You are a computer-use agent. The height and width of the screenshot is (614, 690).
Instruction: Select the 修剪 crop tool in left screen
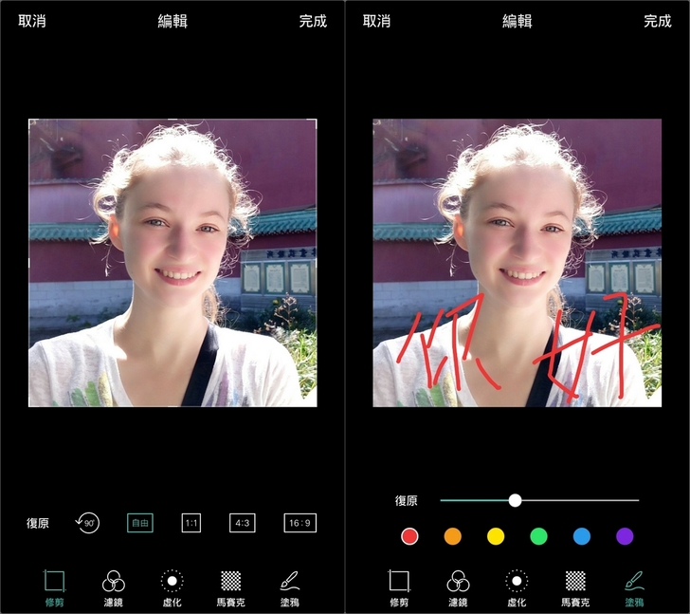[55, 588]
